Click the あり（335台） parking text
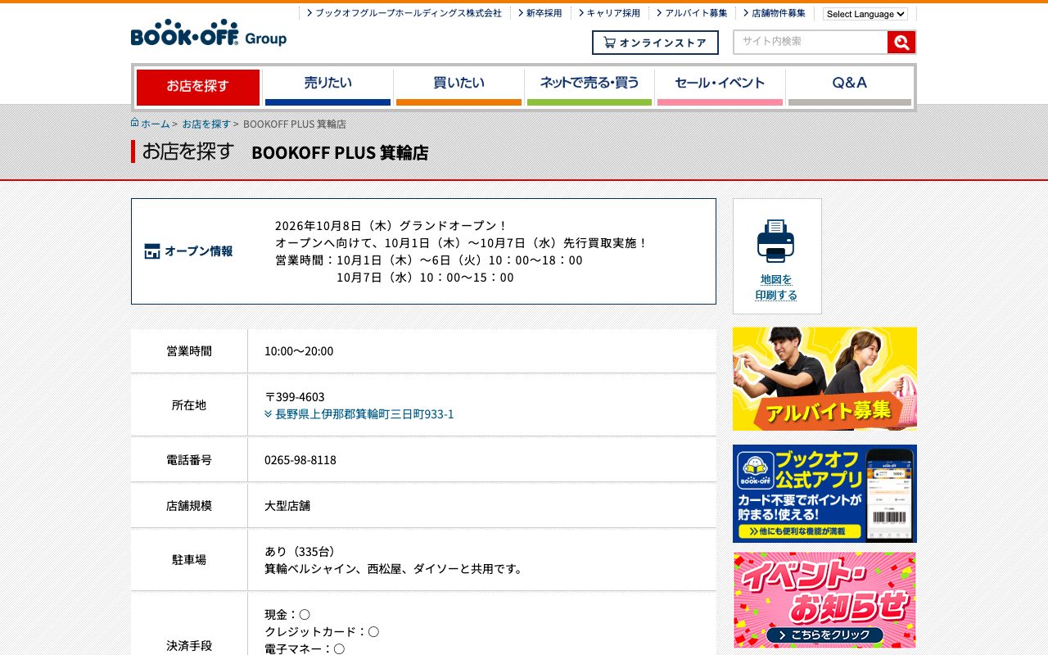This screenshot has height=655, width=1048. coord(300,552)
